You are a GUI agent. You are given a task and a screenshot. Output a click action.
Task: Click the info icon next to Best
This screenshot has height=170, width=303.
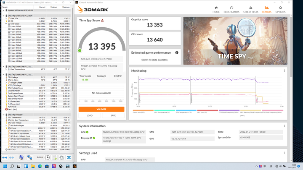click(120, 76)
